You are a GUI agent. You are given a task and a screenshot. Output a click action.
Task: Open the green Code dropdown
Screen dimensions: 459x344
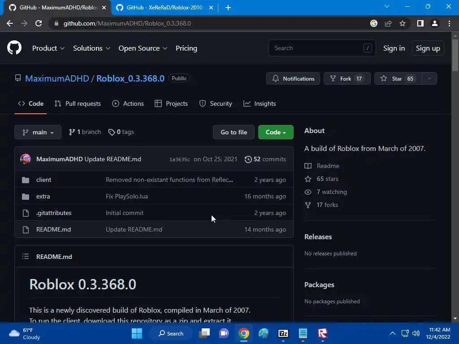pyautogui.click(x=276, y=132)
